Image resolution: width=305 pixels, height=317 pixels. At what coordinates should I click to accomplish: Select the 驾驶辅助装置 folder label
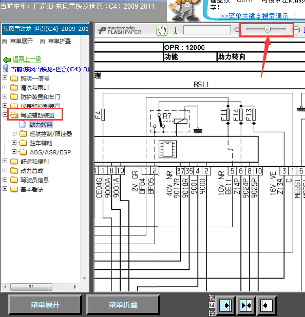[x=37, y=115]
